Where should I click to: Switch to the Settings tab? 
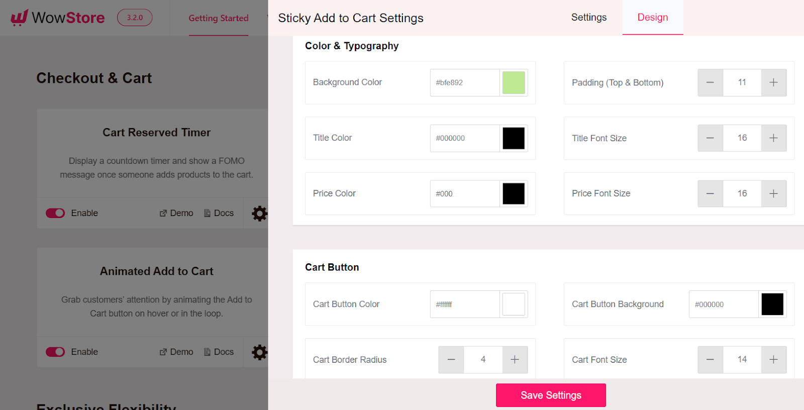click(588, 17)
